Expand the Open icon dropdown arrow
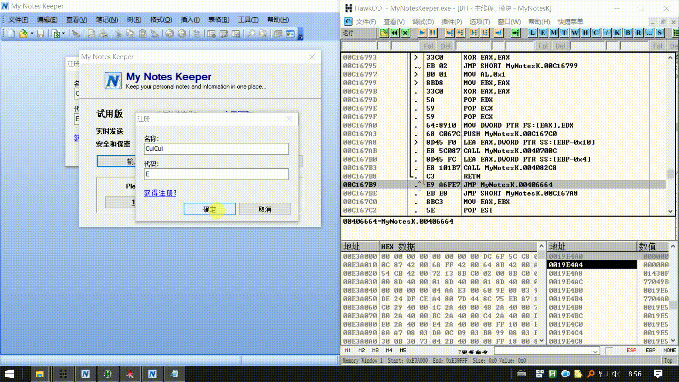679x382 pixels. pos(32,34)
